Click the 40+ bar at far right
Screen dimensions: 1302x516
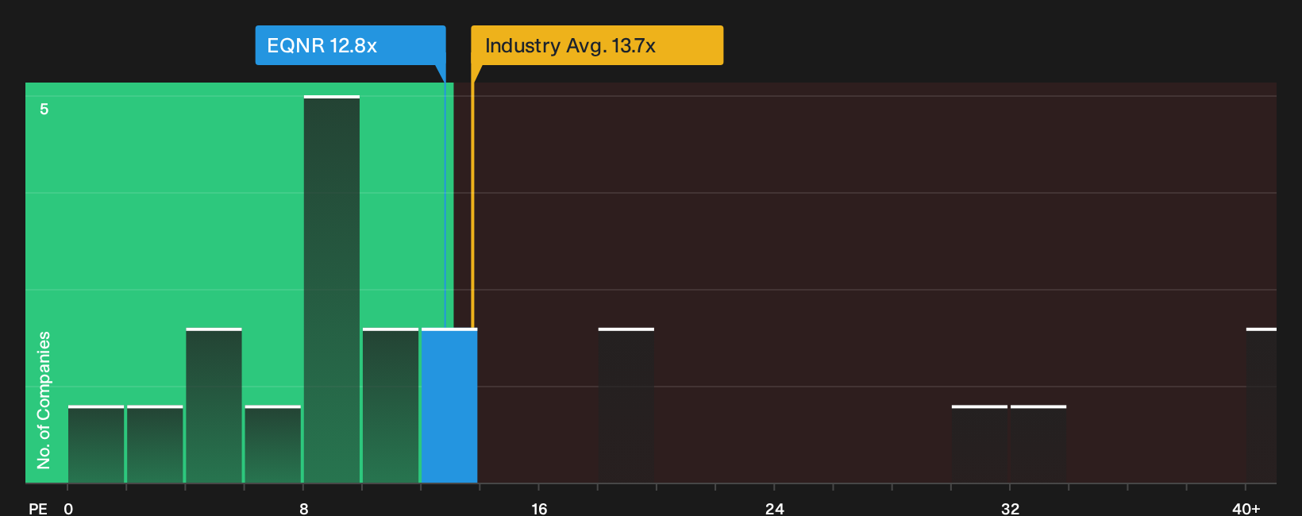click(x=1262, y=406)
